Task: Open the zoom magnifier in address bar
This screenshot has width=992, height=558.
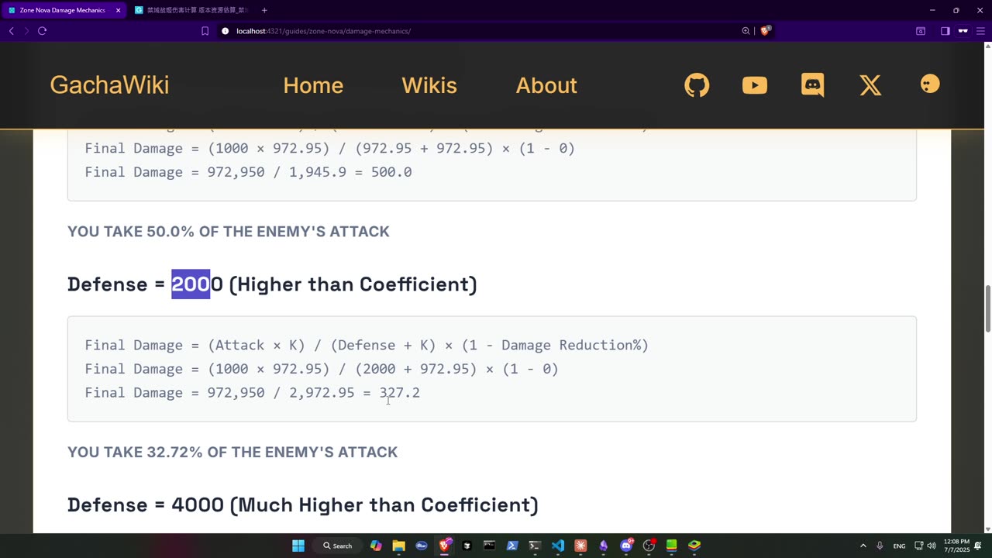Action: [x=746, y=31]
